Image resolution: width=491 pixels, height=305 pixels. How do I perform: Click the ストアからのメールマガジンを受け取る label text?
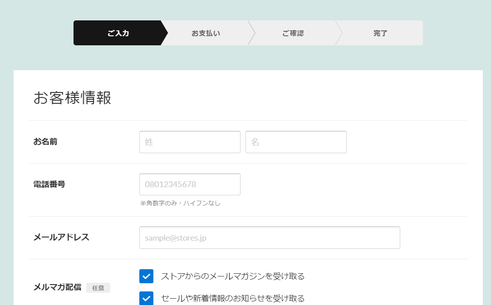[232, 276]
